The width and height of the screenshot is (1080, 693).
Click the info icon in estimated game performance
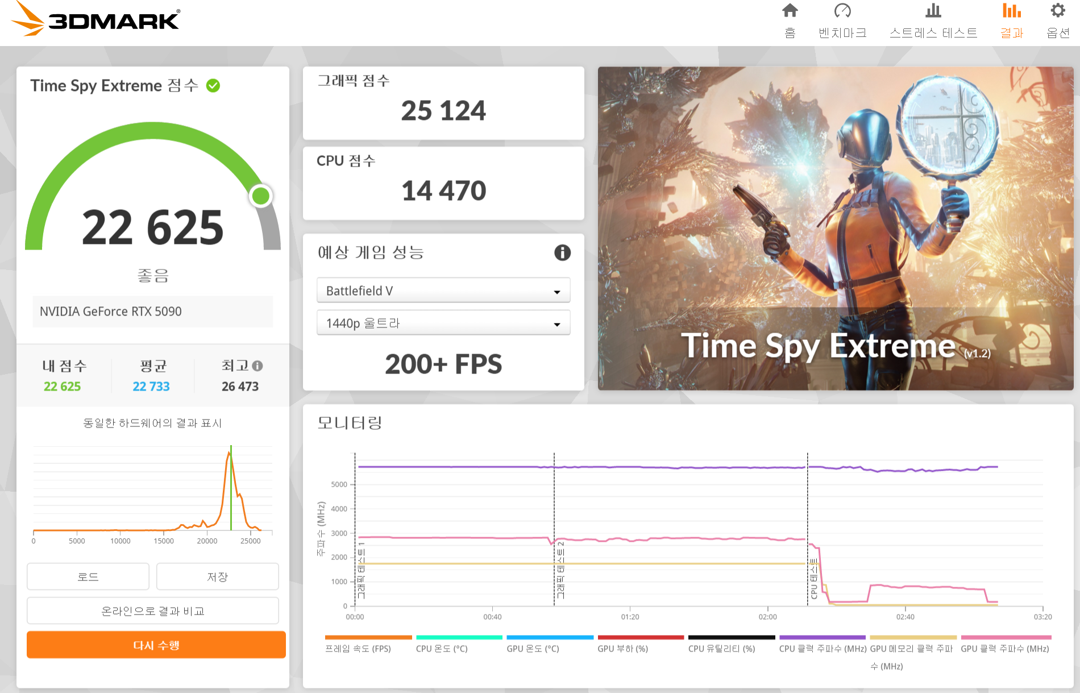point(562,252)
